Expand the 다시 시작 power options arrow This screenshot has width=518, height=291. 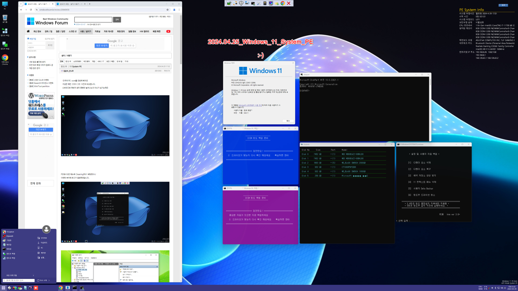49,280
